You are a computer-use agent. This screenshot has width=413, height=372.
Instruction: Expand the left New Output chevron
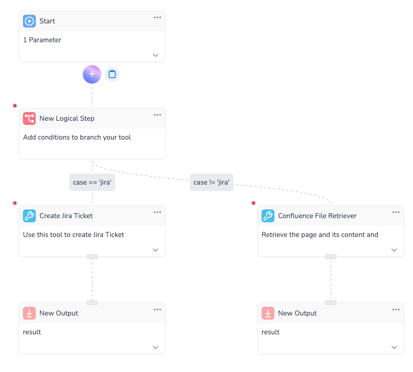[156, 347]
